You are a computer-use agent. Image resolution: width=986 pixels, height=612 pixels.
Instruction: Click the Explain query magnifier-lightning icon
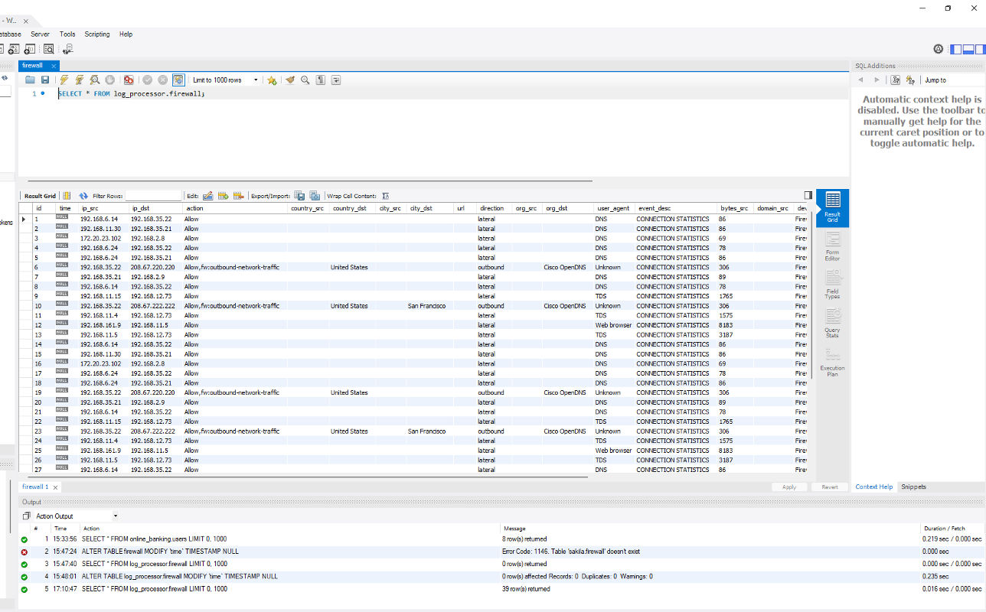click(94, 80)
